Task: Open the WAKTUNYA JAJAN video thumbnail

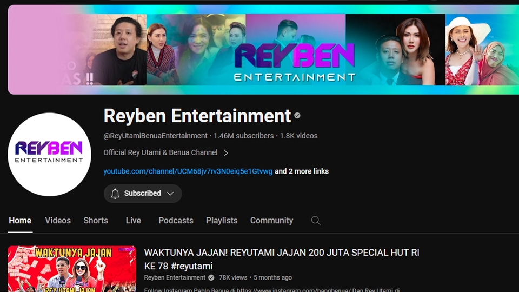Action: tap(72, 269)
